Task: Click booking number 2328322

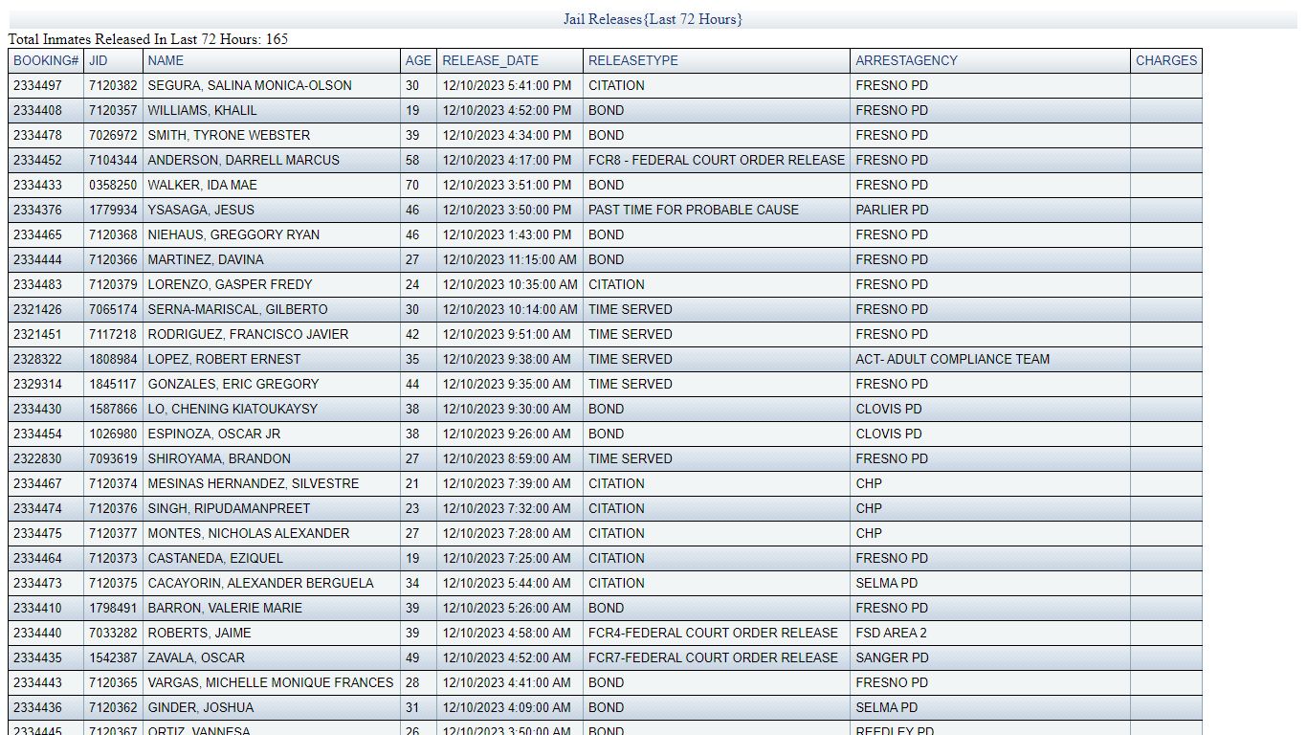Action: tap(37, 359)
